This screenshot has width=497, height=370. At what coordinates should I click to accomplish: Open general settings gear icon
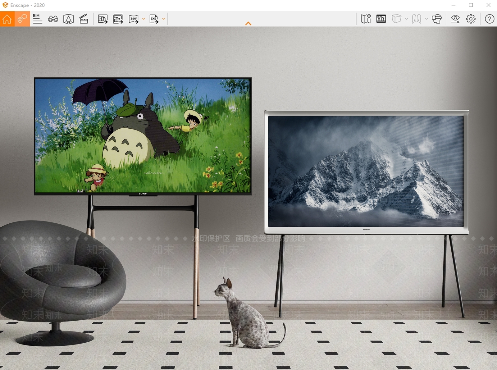[x=471, y=19]
